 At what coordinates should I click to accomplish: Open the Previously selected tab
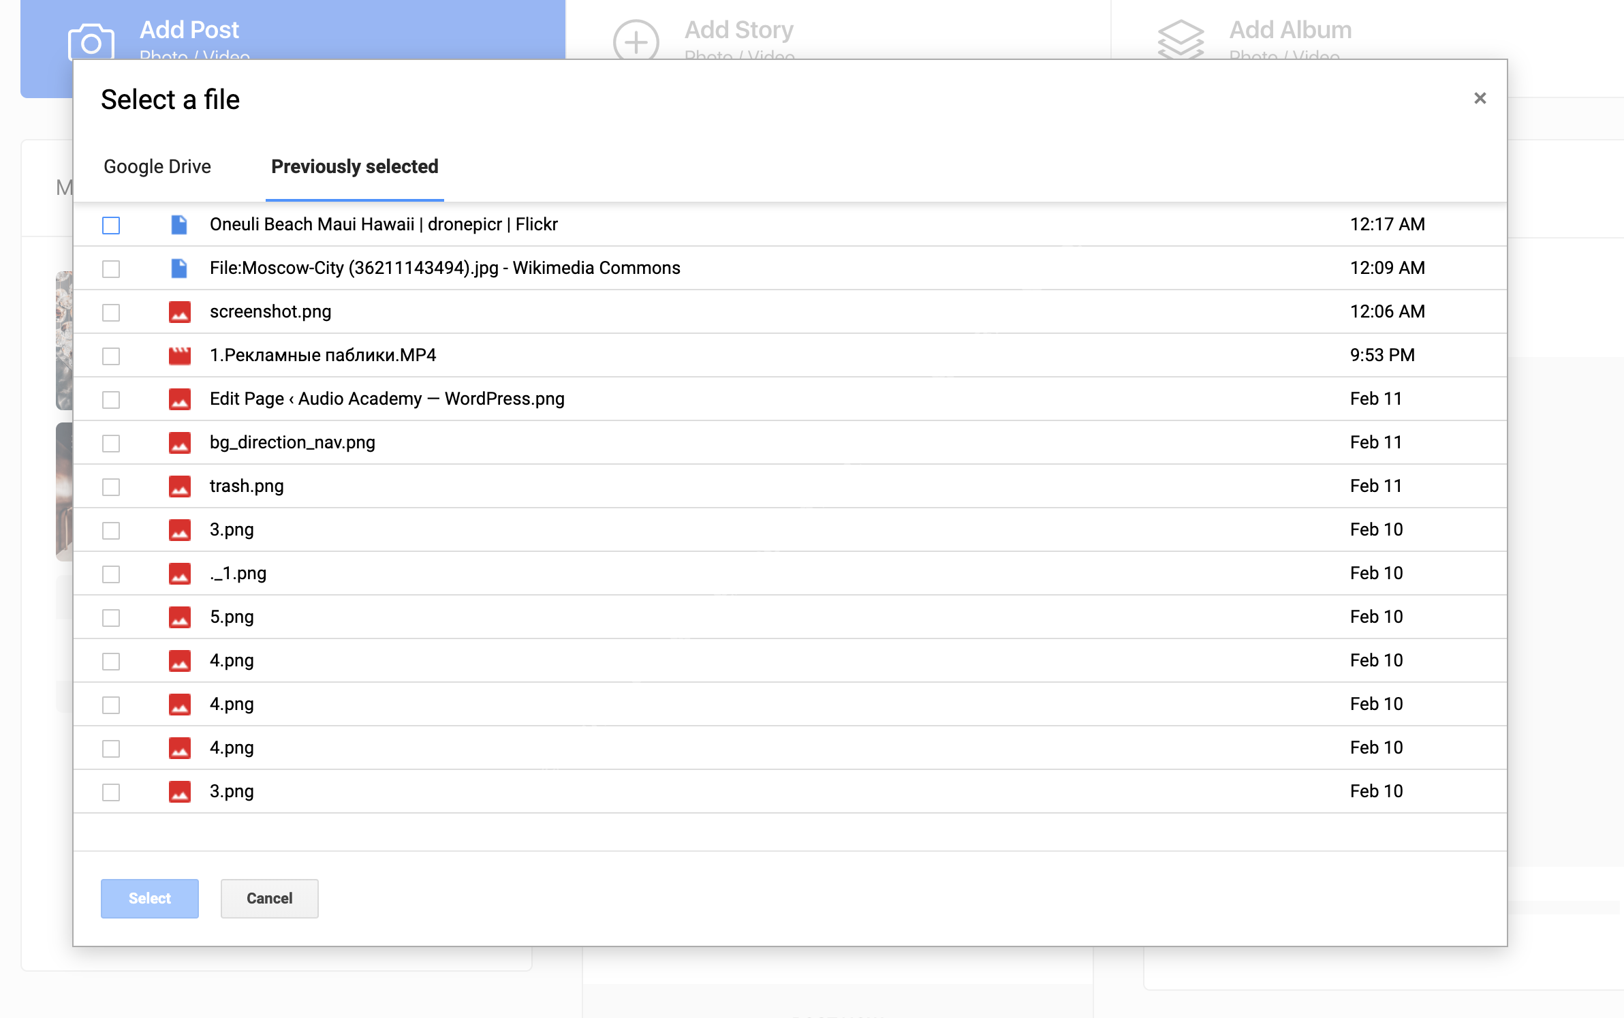(x=354, y=167)
